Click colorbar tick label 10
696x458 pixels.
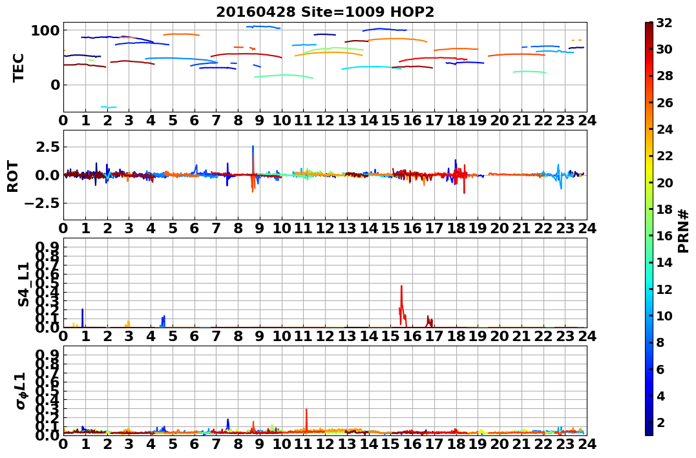coord(664,315)
